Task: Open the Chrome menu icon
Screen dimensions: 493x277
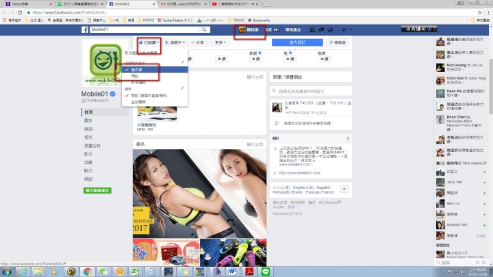Action: coord(488,12)
